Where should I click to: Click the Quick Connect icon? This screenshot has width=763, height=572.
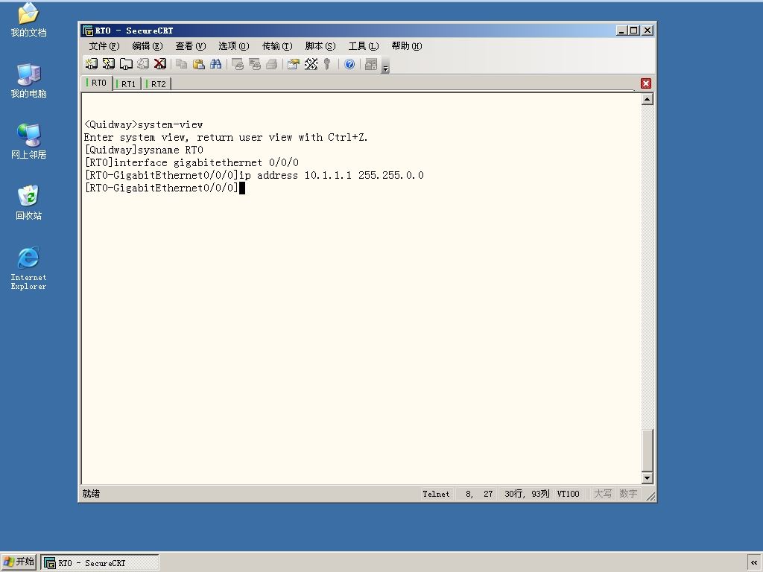[109, 64]
